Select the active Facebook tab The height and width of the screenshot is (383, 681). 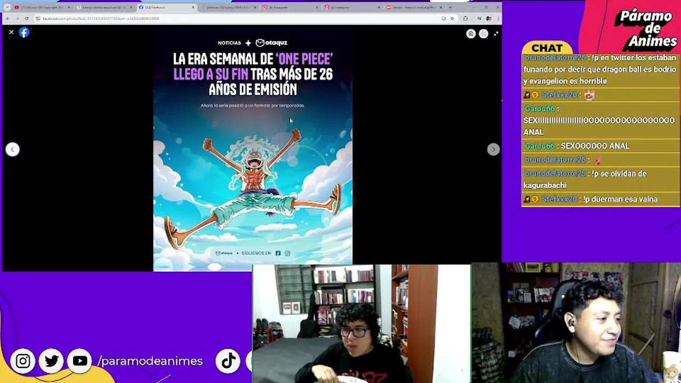coord(167,7)
